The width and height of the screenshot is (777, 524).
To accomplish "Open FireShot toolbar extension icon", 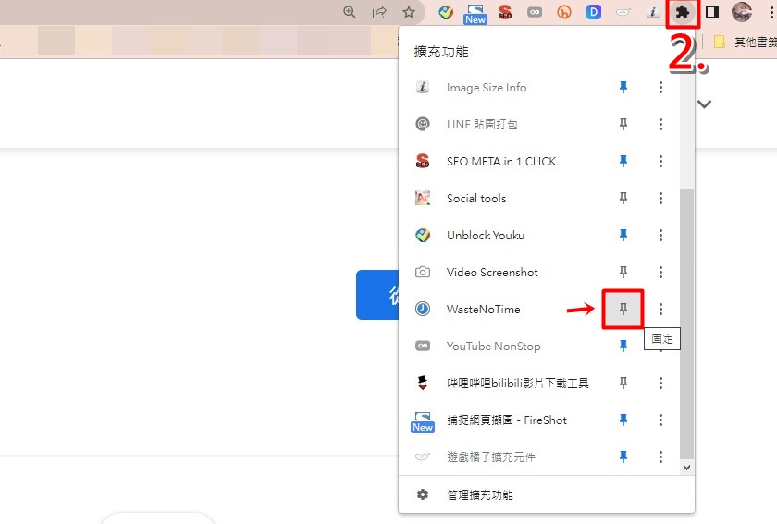I will pyautogui.click(x=475, y=13).
